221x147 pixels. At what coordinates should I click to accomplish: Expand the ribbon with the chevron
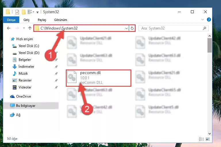pos(203,20)
